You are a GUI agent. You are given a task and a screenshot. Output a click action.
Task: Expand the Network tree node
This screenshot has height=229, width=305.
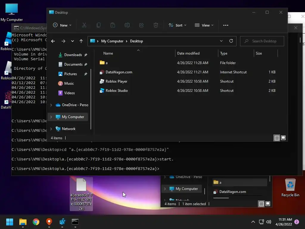pyautogui.click(x=51, y=129)
